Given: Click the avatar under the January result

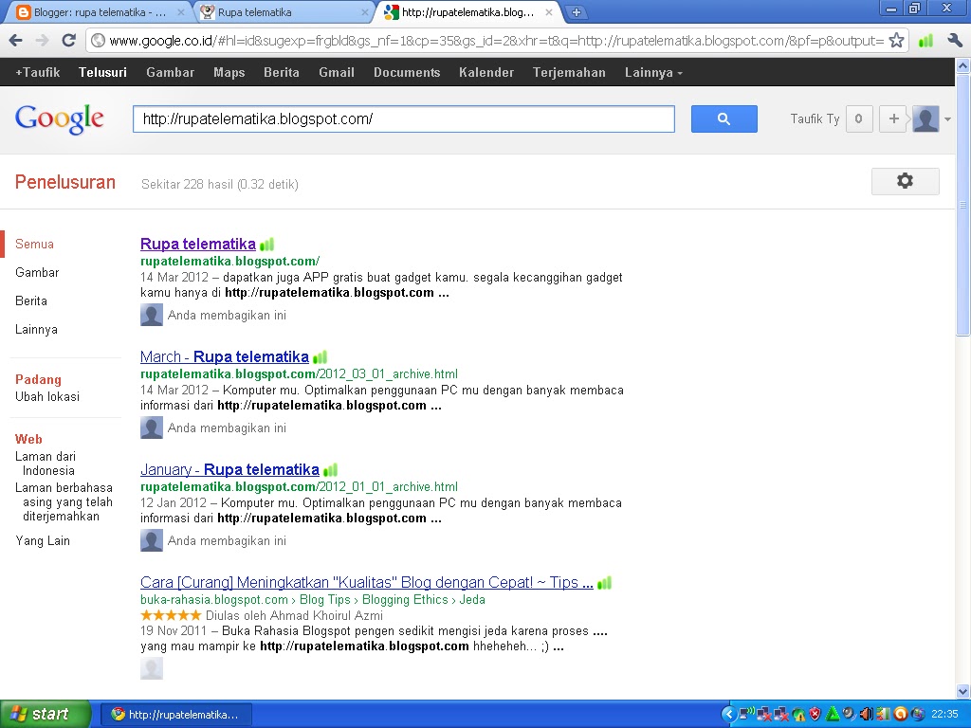Looking at the screenshot, I should coord(152,539).
